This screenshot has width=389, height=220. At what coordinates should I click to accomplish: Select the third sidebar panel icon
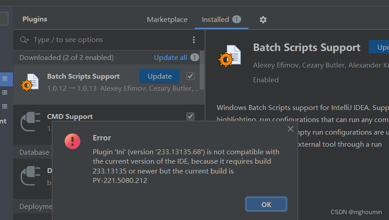(x=5, y=106)
